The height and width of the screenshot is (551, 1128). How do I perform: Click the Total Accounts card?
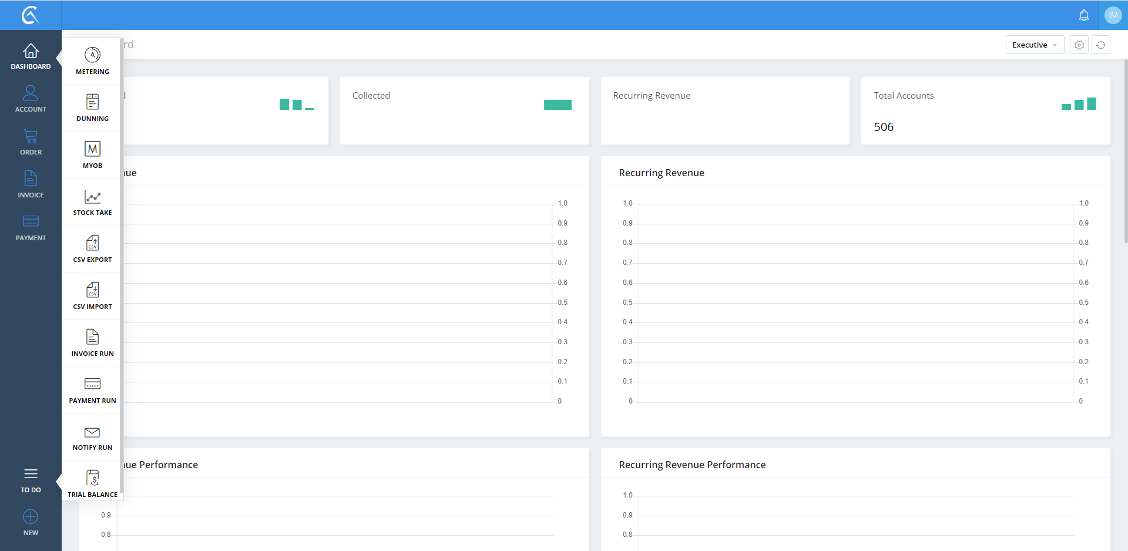click(985, 111)
